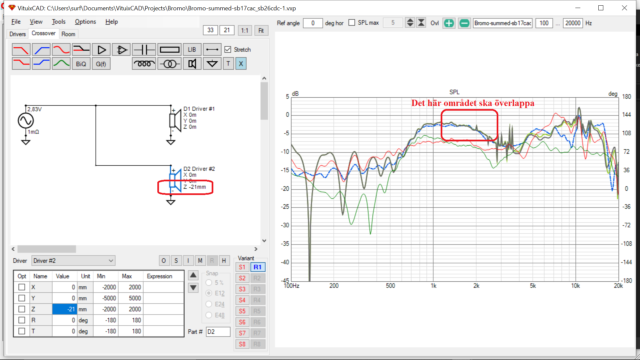
Task: Move parameter row down with arrow
Action: coord(193,288)
